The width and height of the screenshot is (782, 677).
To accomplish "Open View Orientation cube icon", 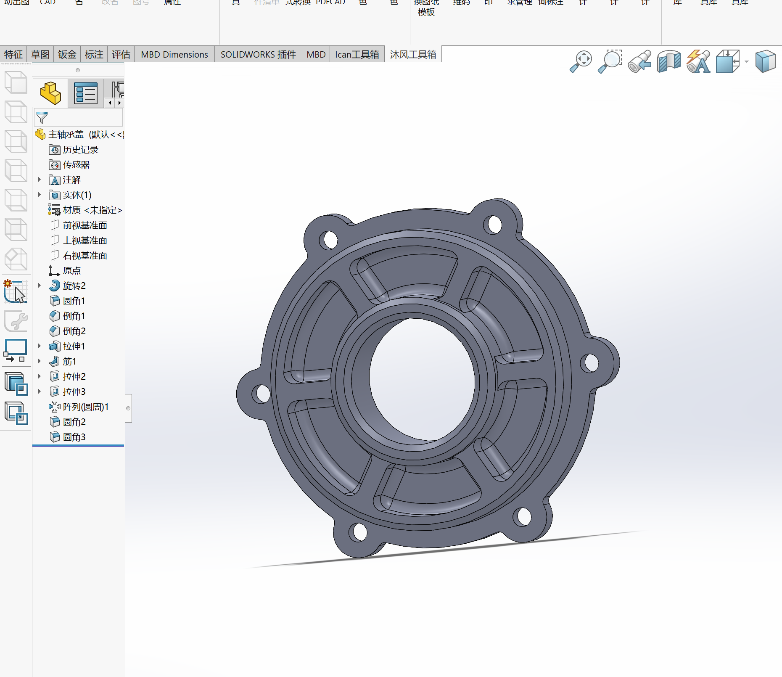I will click(728, 61).
